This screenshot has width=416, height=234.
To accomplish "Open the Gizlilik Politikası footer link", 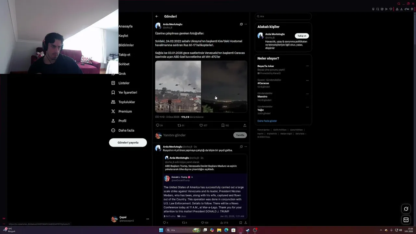I will pos(280,130).
